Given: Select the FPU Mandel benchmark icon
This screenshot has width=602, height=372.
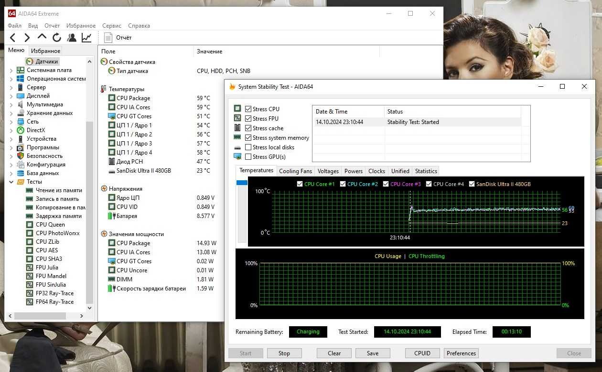Looking at the screenshot, I should 30,276.
